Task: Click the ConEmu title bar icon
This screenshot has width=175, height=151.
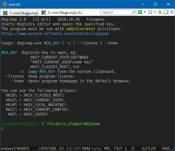Action: pyautogui.click(x=5, y=4)
